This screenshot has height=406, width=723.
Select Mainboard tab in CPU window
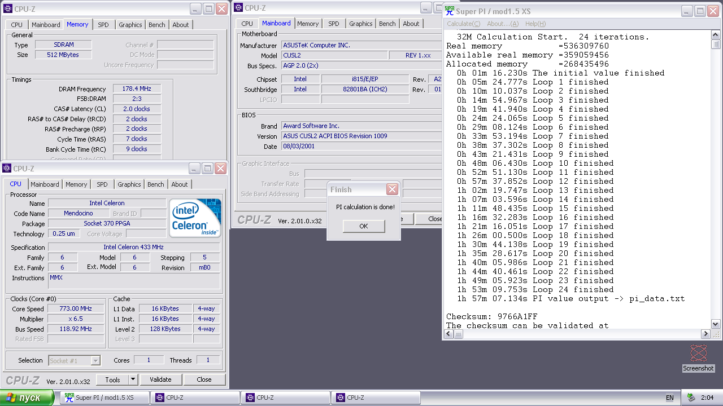click(45, 184)
